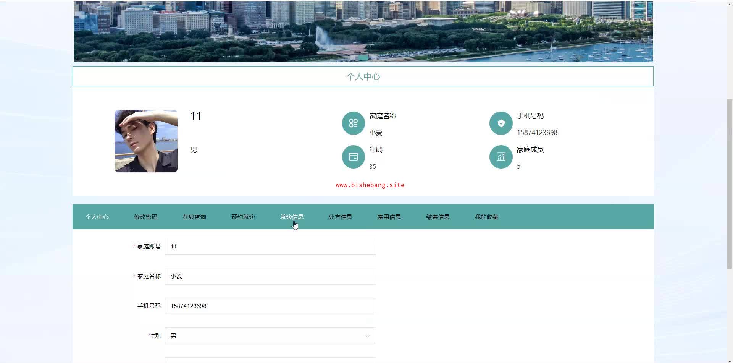Screen dimensions: 733x363
Task: Open the 性别 dropdown
Action: pos(270,336)
